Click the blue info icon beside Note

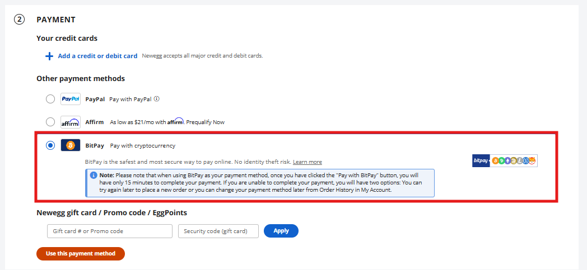[93, 175]
